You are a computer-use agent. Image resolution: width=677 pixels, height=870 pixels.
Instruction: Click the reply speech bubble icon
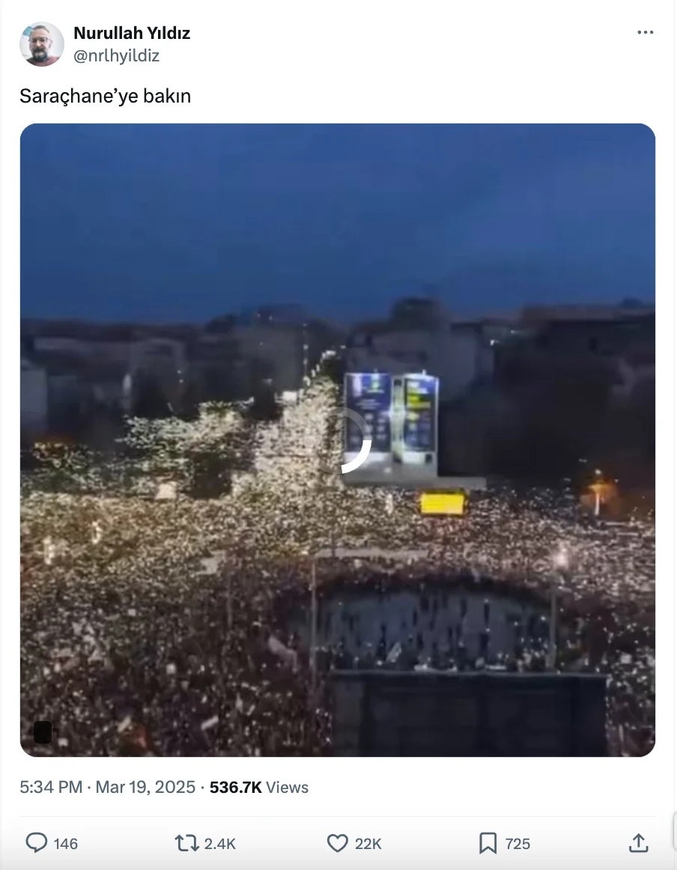pyautogui.click(x=37, y=843)
